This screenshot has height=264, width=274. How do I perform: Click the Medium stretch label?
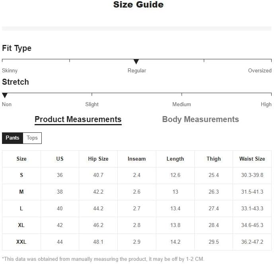(181, 104)
